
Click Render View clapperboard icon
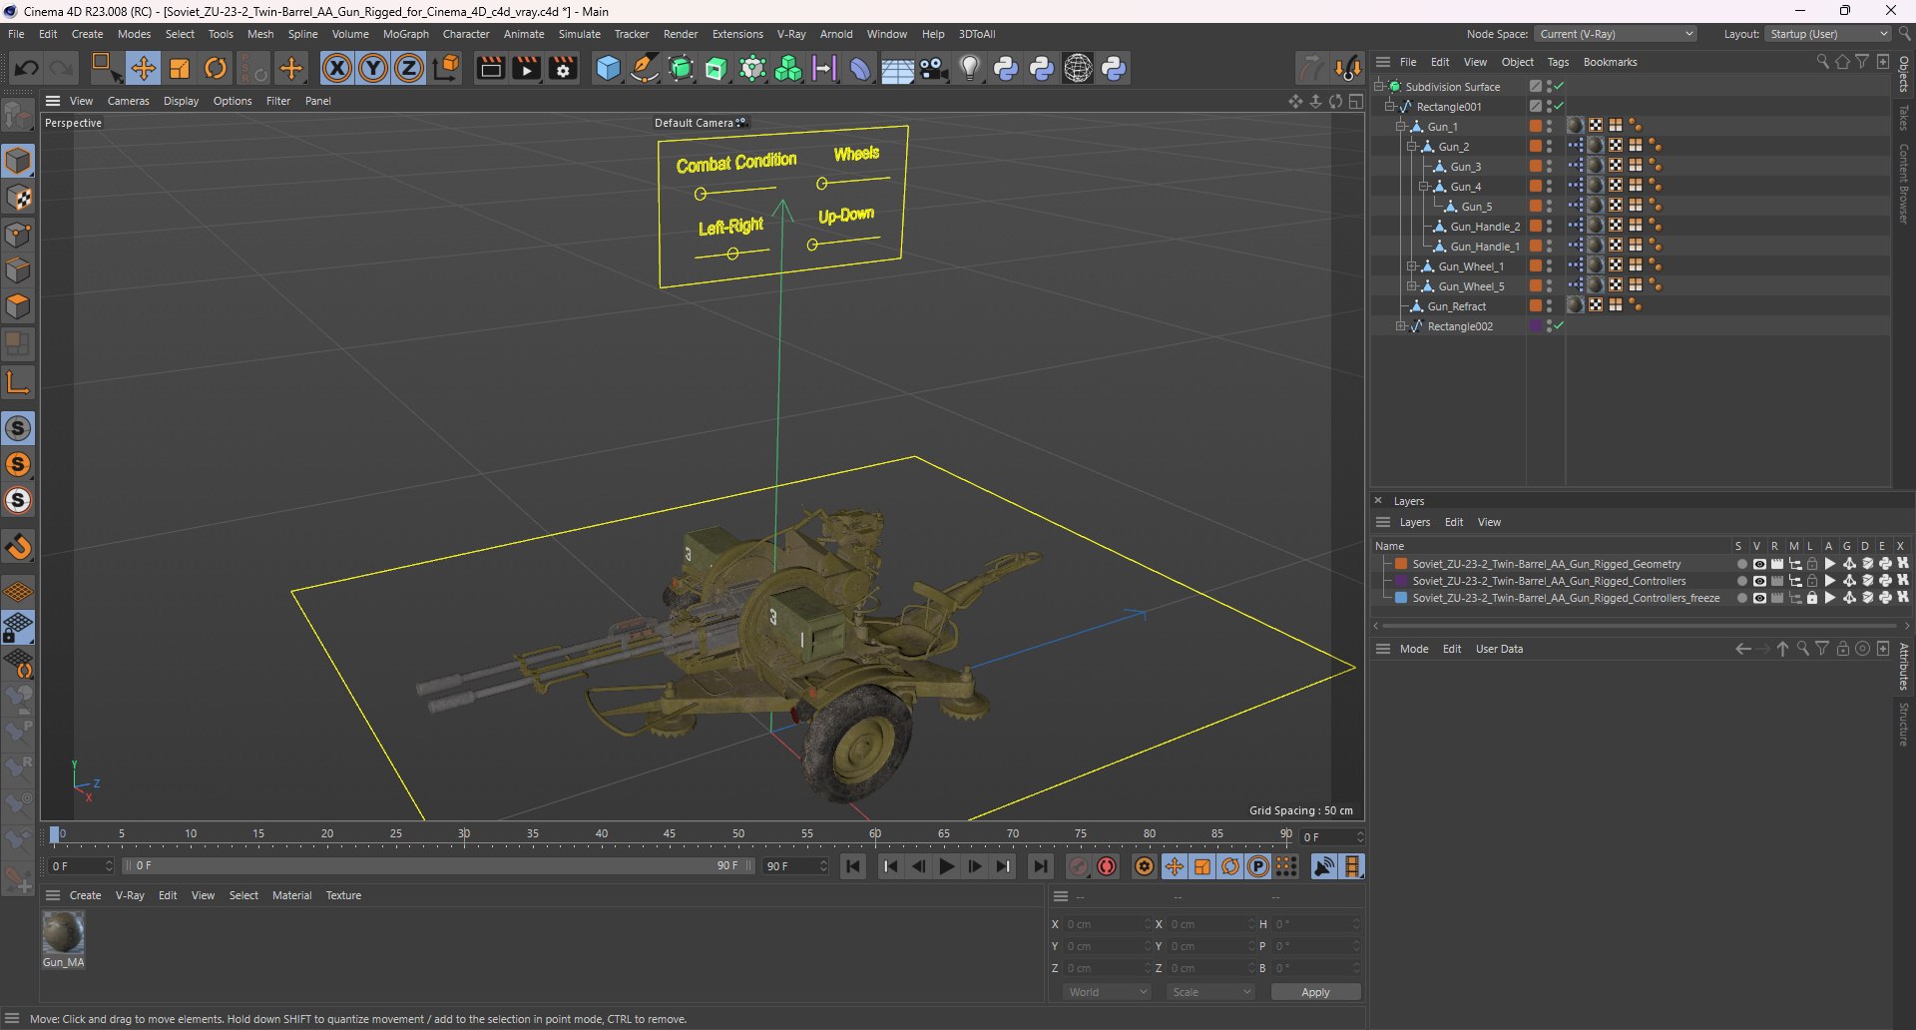[490, 68]
